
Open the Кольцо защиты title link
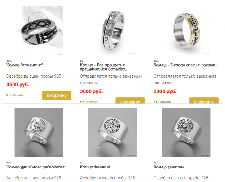pyautogui.click(x=169, y=167)
